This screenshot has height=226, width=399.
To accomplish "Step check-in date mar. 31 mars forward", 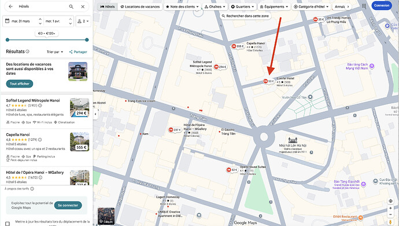I will tap(40, 19).
